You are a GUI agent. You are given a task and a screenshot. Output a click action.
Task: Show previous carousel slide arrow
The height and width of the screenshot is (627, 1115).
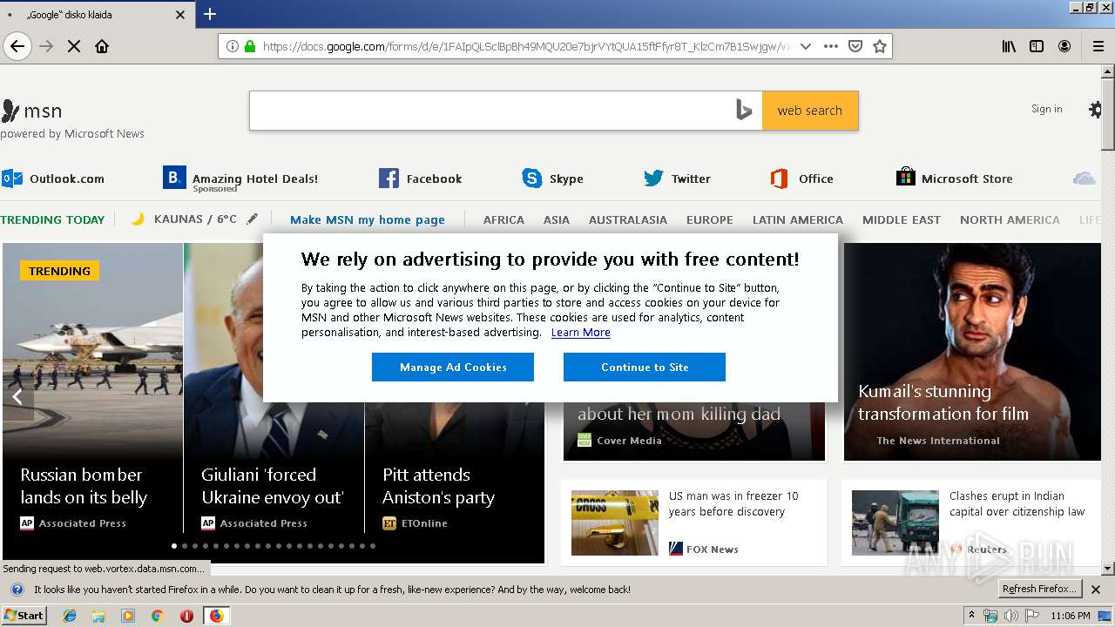[x=17, y=397]
